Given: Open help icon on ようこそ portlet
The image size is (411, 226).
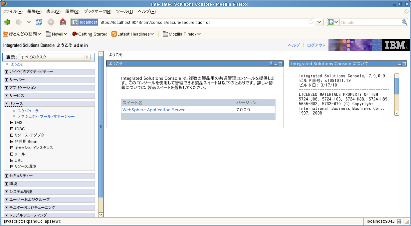Looking at the screenshot, I should [271, 64].
